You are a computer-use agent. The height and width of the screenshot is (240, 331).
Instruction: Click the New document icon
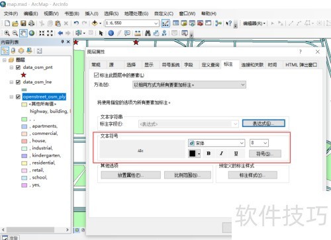[7, 23]
